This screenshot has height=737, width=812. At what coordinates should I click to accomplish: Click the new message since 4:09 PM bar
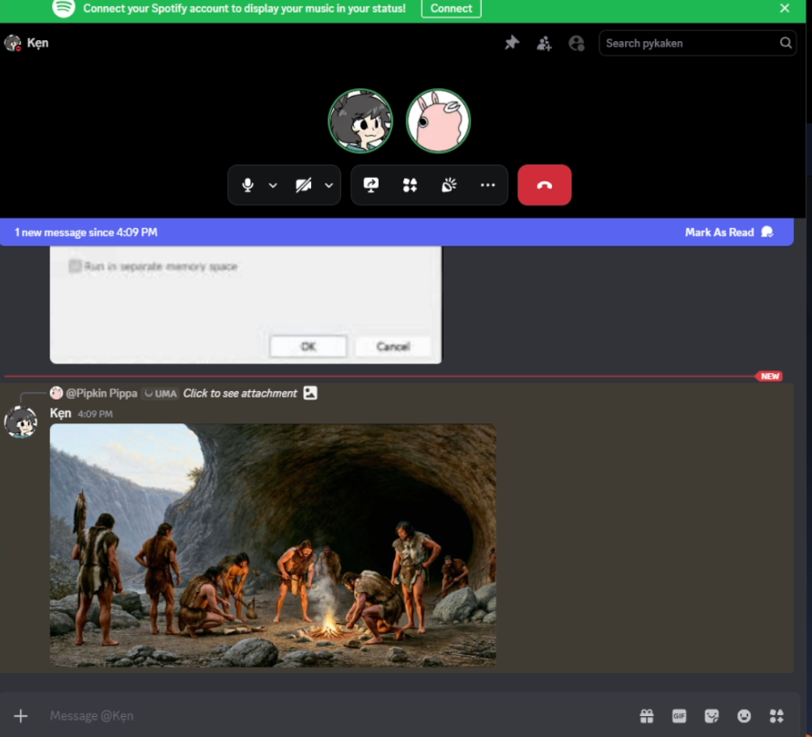tap(86, 233)
